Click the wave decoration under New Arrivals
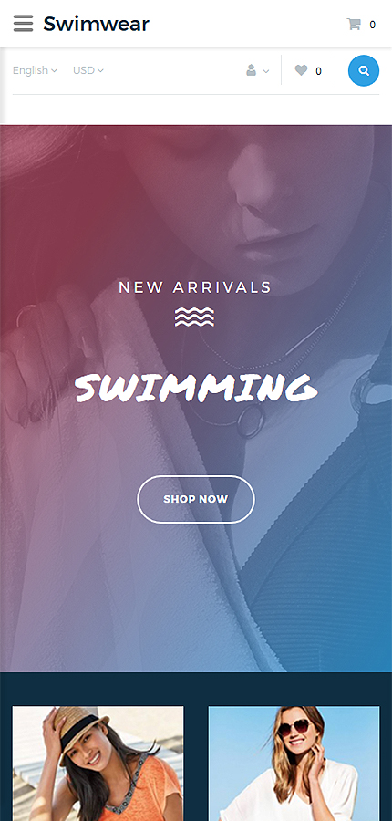392x821 pixels. [x=195, y=317]
